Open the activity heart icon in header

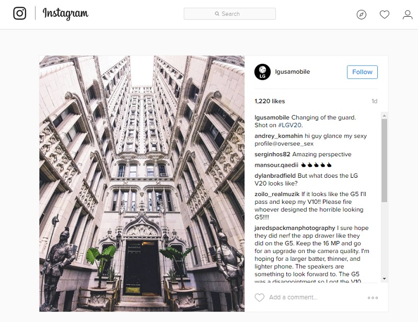(x=385, y=15)
